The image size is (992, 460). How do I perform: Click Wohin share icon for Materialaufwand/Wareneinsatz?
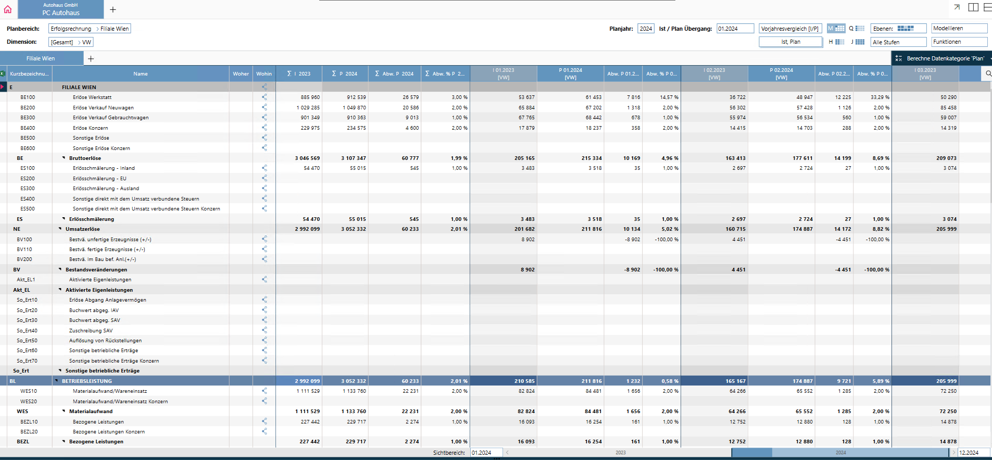tap(264, 391)
